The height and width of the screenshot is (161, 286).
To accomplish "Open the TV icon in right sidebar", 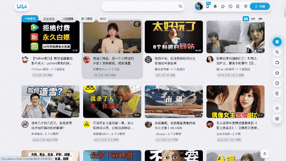I will click(x=277, y=63).
